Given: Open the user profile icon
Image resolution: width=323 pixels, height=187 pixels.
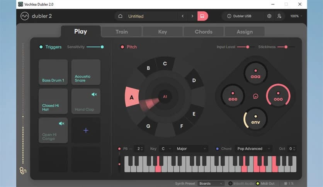Looking at the screenshot, I should coord(279,16).
